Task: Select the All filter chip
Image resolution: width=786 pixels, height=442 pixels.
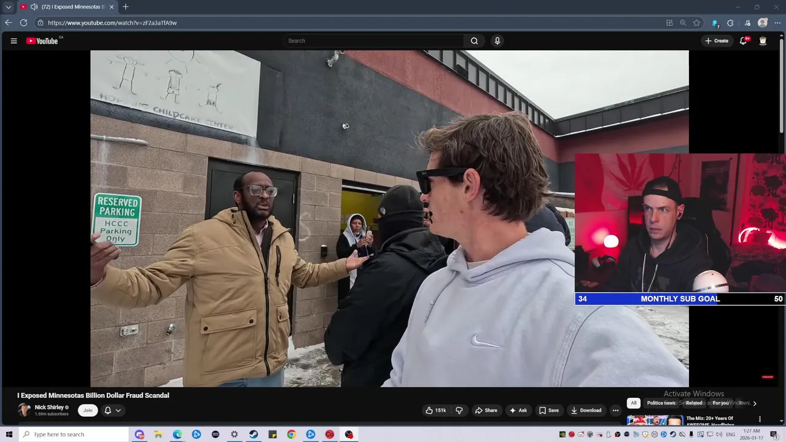Action: (x=634, y=403)
